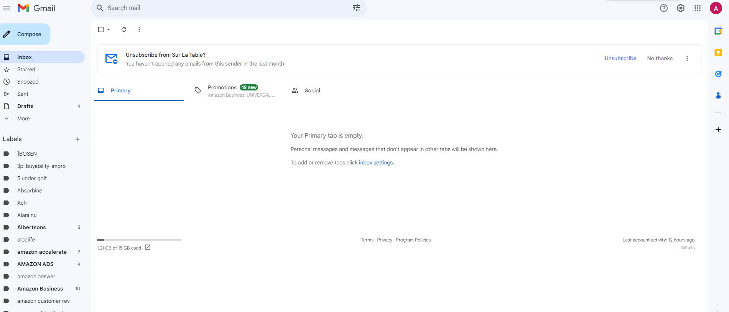Click Unsubscribe from Sur La Table
Screen dimensions: 729x312
pos(620,58)
